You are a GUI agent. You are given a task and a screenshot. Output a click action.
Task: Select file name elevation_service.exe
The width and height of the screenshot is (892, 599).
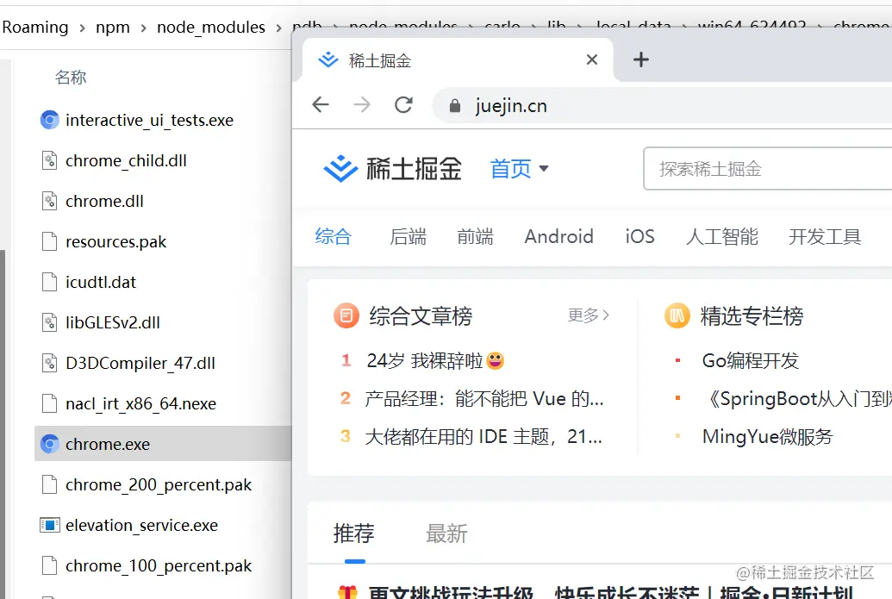tap(141, 525)
